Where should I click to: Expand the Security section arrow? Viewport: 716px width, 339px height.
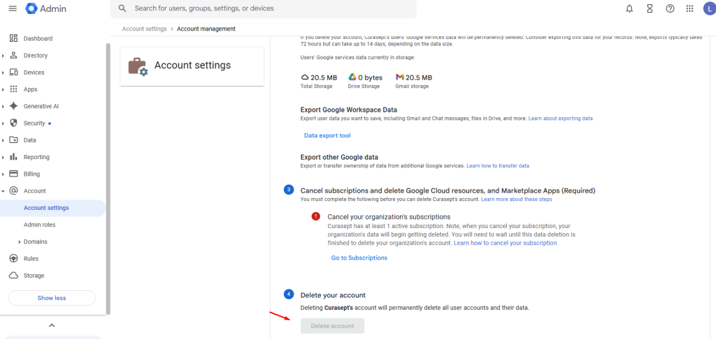[x=3, y=123]
